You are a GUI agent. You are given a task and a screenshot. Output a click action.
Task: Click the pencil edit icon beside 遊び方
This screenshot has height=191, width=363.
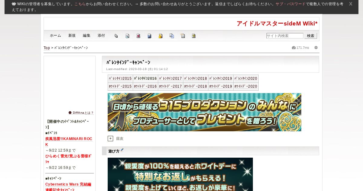pyautogui.click(x=122, y=150)
